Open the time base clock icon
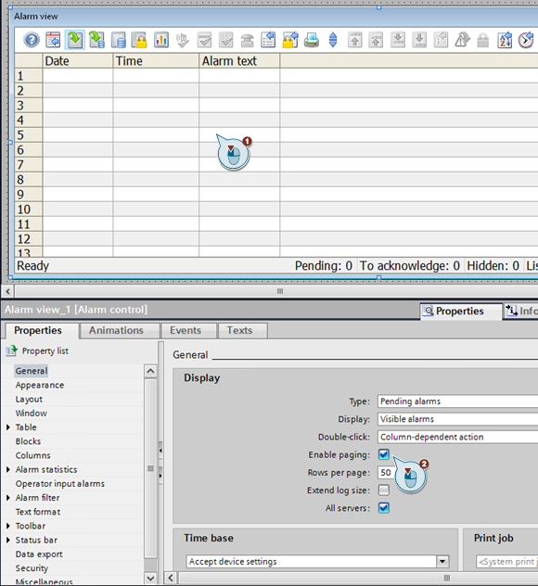Viewport: 538px width, 586px height. click(527, 40)
